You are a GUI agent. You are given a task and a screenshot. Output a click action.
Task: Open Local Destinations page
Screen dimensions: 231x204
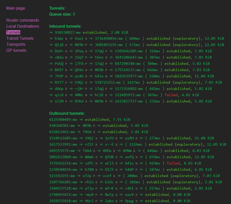23,26
